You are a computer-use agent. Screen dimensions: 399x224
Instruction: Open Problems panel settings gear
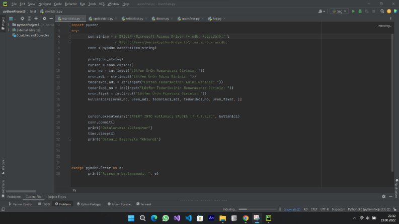coord(384,196)
